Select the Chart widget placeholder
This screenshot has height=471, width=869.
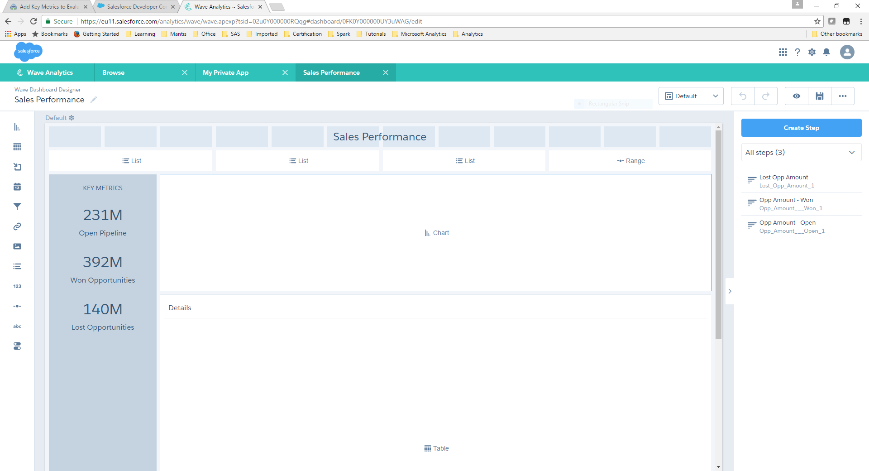point(435,233)
